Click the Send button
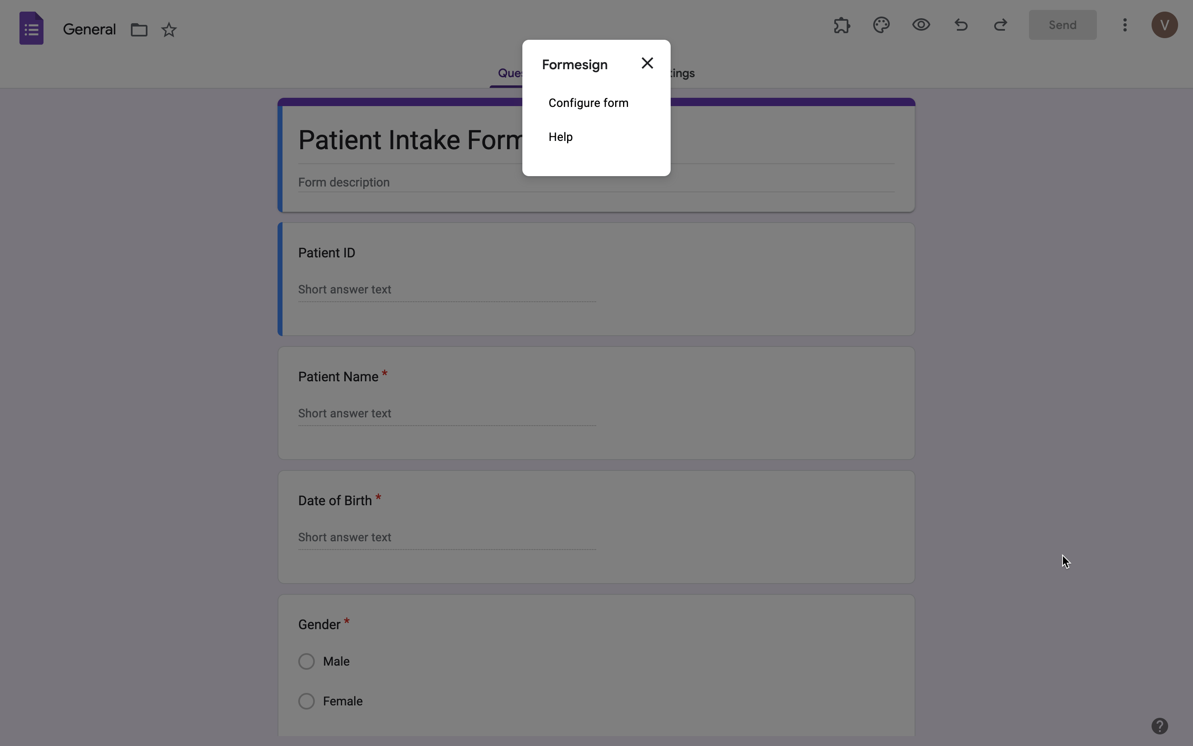The image size is (1193, 746). click(x=1062, y=25)
